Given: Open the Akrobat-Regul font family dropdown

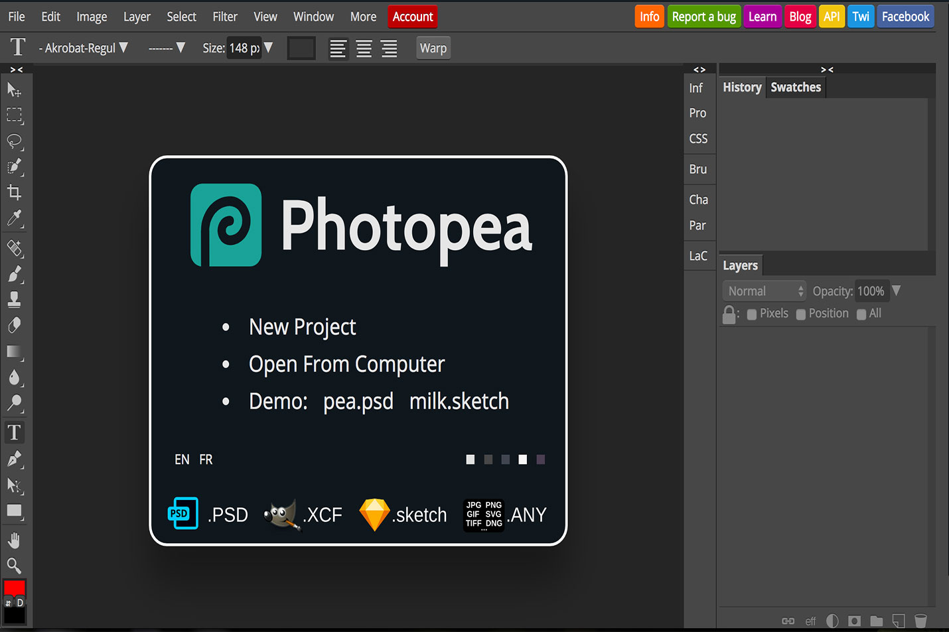Looking at the screenshot, I should point(83,48).
